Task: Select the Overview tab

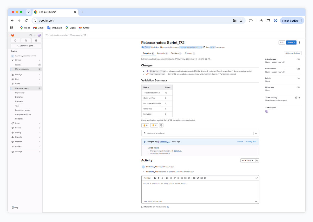Action: [148, 53]
